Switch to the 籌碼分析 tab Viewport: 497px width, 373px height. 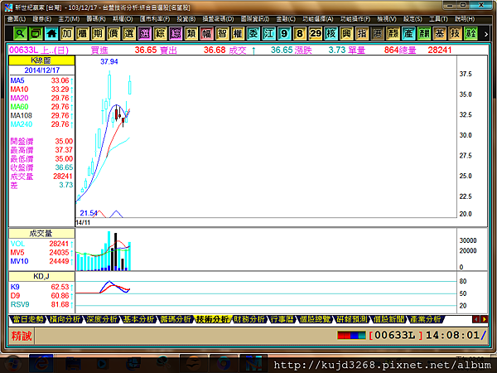[x=176, y=319]
